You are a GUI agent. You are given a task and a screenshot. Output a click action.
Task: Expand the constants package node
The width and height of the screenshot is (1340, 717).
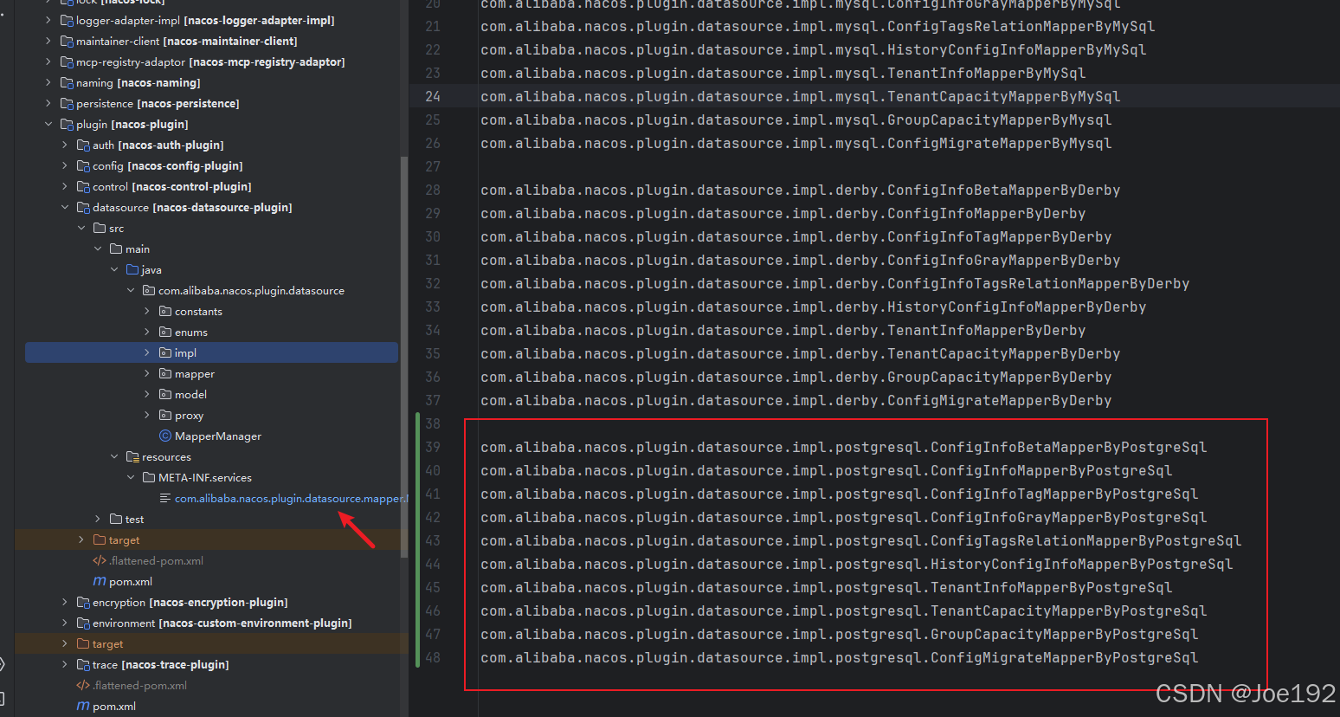147,311
